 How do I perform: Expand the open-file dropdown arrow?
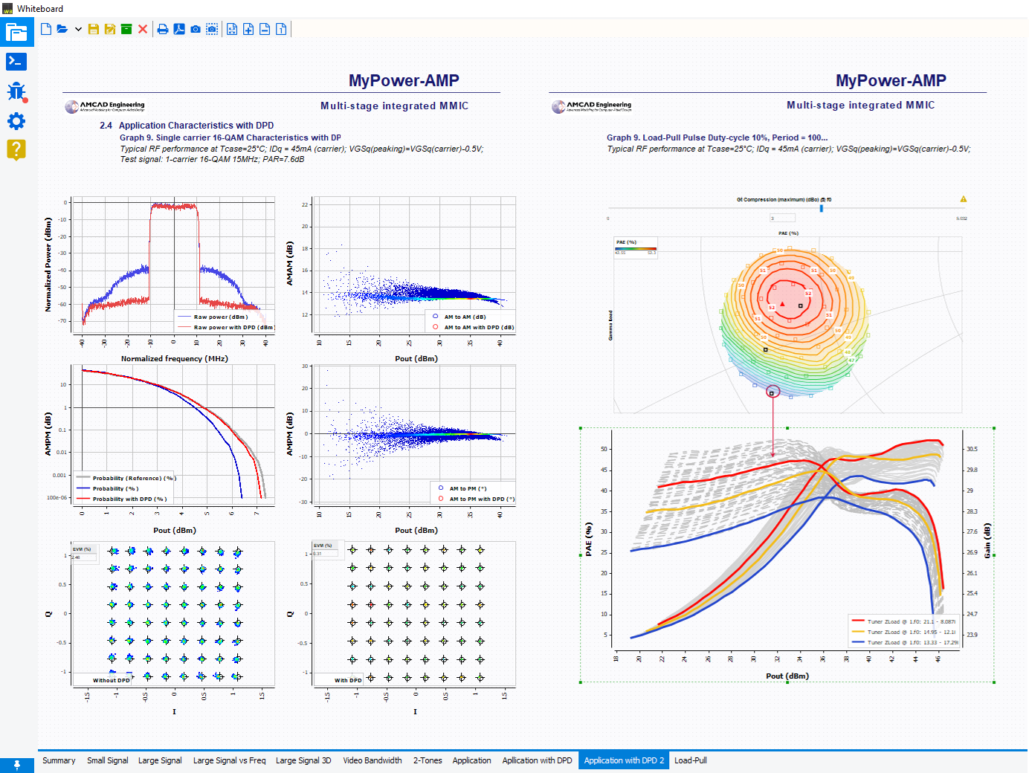(x=78, y=30)
